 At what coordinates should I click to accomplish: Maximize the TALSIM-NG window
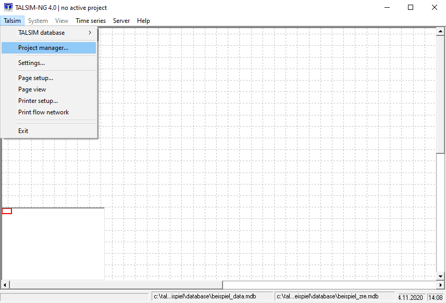point(411,7)
